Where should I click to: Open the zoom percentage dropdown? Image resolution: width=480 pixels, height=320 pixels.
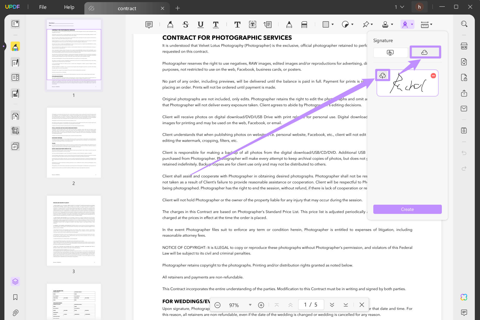(250, 305)
